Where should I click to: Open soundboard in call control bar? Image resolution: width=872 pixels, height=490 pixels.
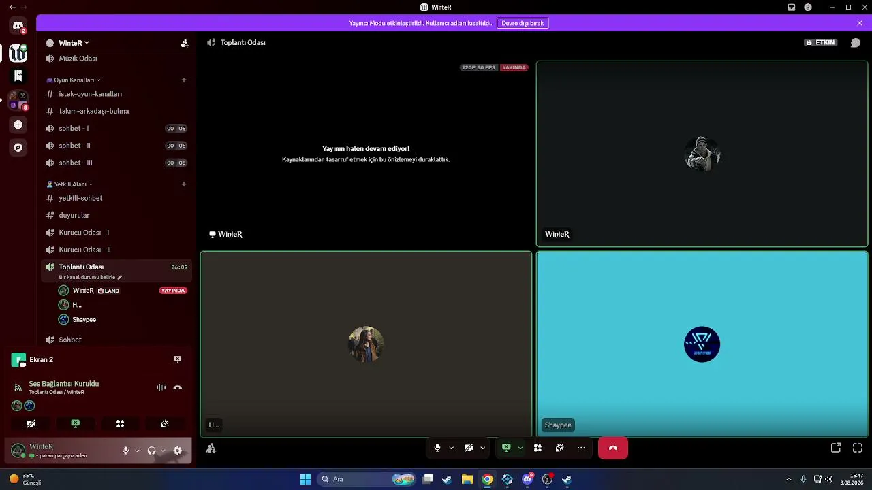point(559,448)
